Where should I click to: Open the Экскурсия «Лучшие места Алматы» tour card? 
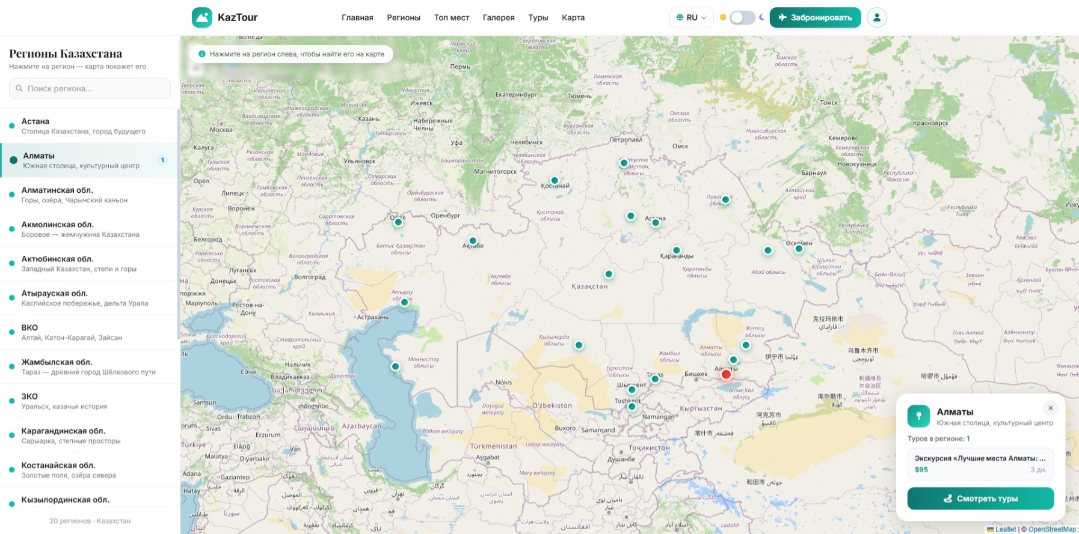coord(980,464)
